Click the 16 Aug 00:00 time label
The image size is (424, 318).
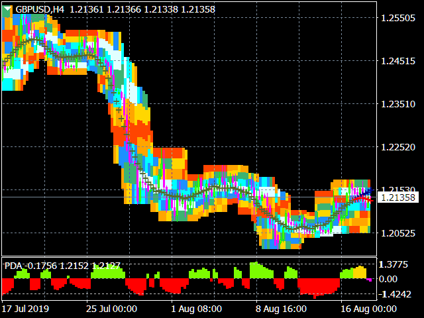tap(368, 309)
